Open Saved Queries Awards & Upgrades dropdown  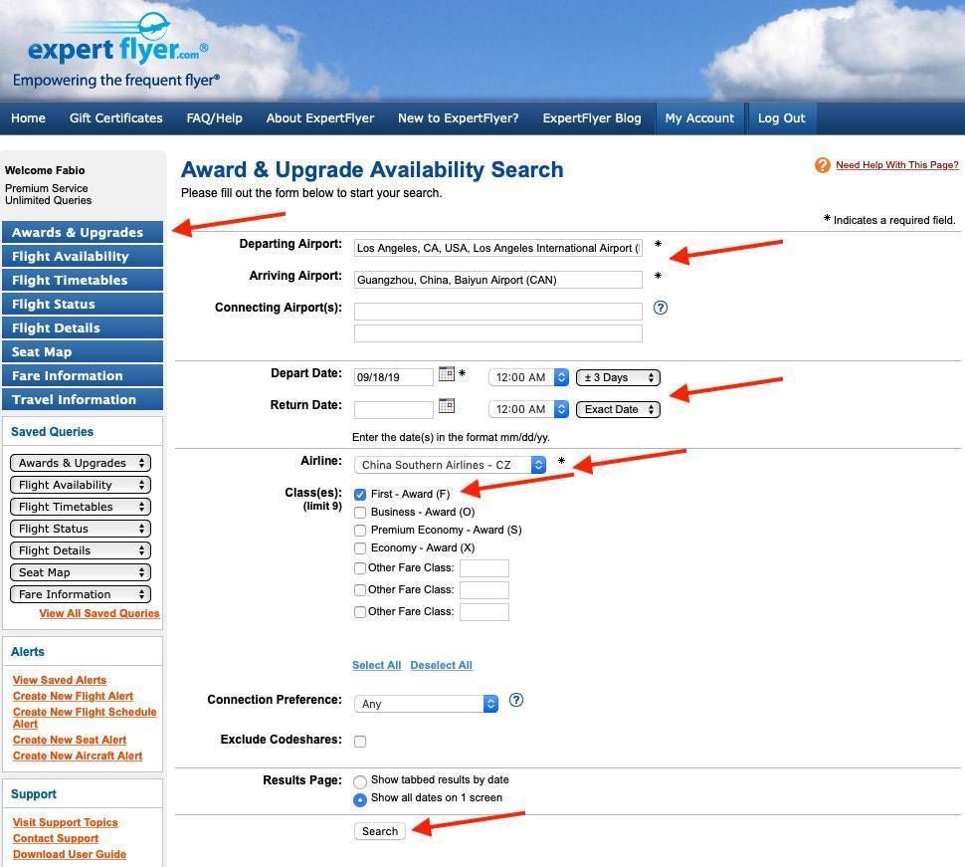point(81,463)
